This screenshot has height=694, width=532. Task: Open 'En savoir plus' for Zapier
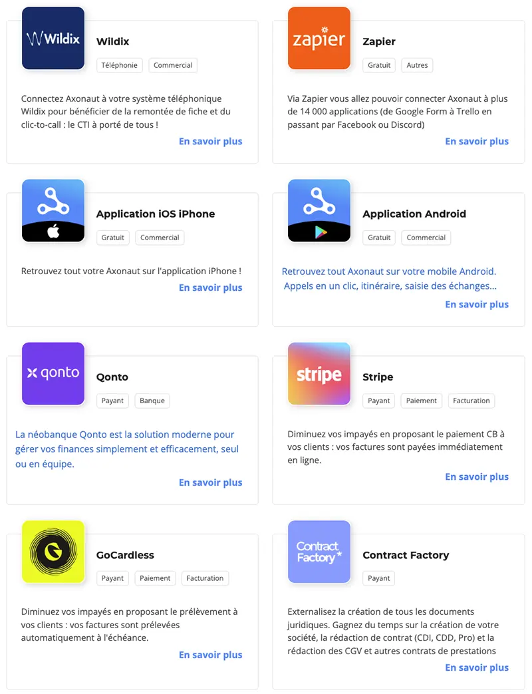[x=477, y=141]
